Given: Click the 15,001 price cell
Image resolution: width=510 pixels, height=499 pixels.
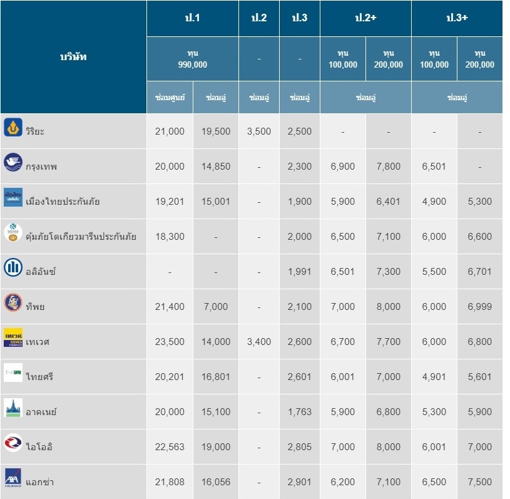Looking at the screenshot, I should (216, 202).
